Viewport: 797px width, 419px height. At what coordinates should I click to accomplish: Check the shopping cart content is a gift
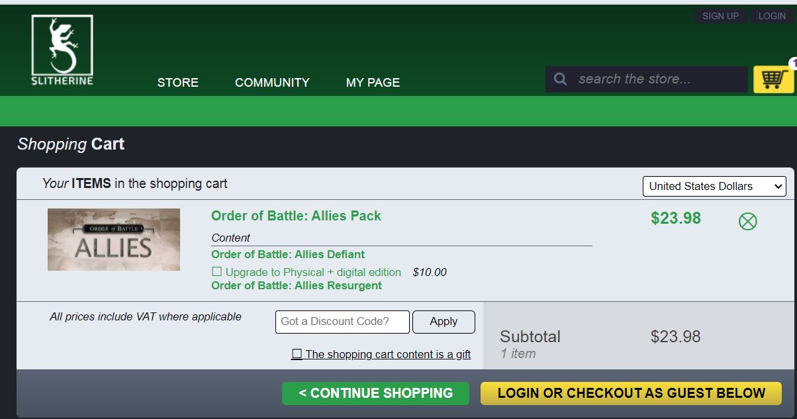coord(297,354)
